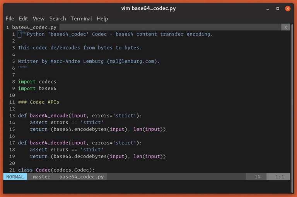This screenshot has width=297, height=197.
Task: Place cursor on 'class Codec' definition line
Action: tap(56, 170)
